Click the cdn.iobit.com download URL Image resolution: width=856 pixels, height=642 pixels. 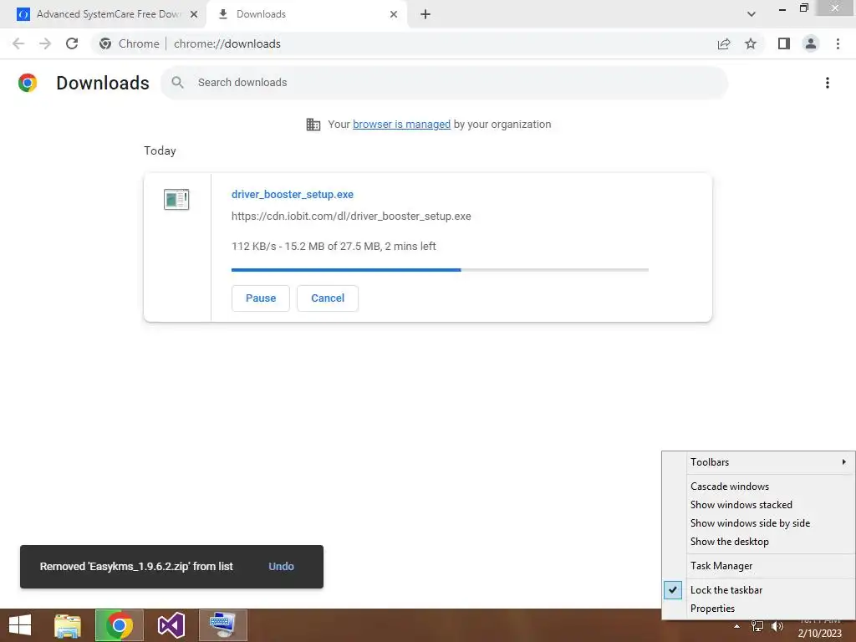[x=351, y=217]
